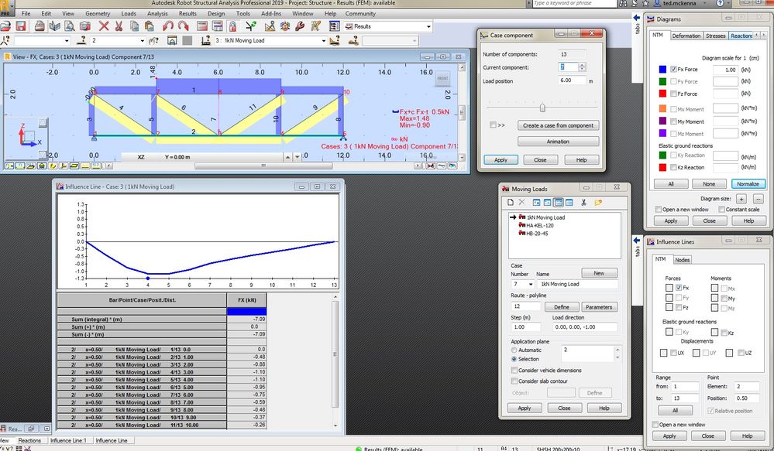Enable the Fy Force checkbox
Image resolution: width=774 pixels, height=451 pixels.
coord(673,81)
